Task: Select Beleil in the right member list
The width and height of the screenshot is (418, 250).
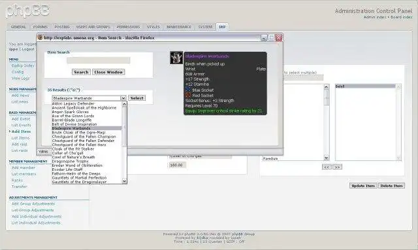Action: click(365, 86)
